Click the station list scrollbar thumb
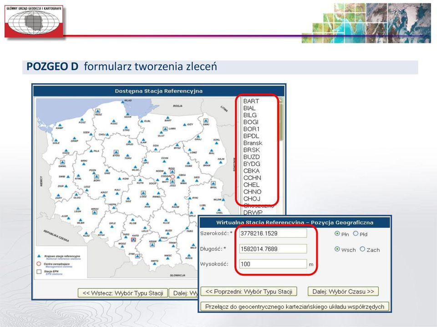This screenshot has width=437, height=327. (x=281, y=122)
